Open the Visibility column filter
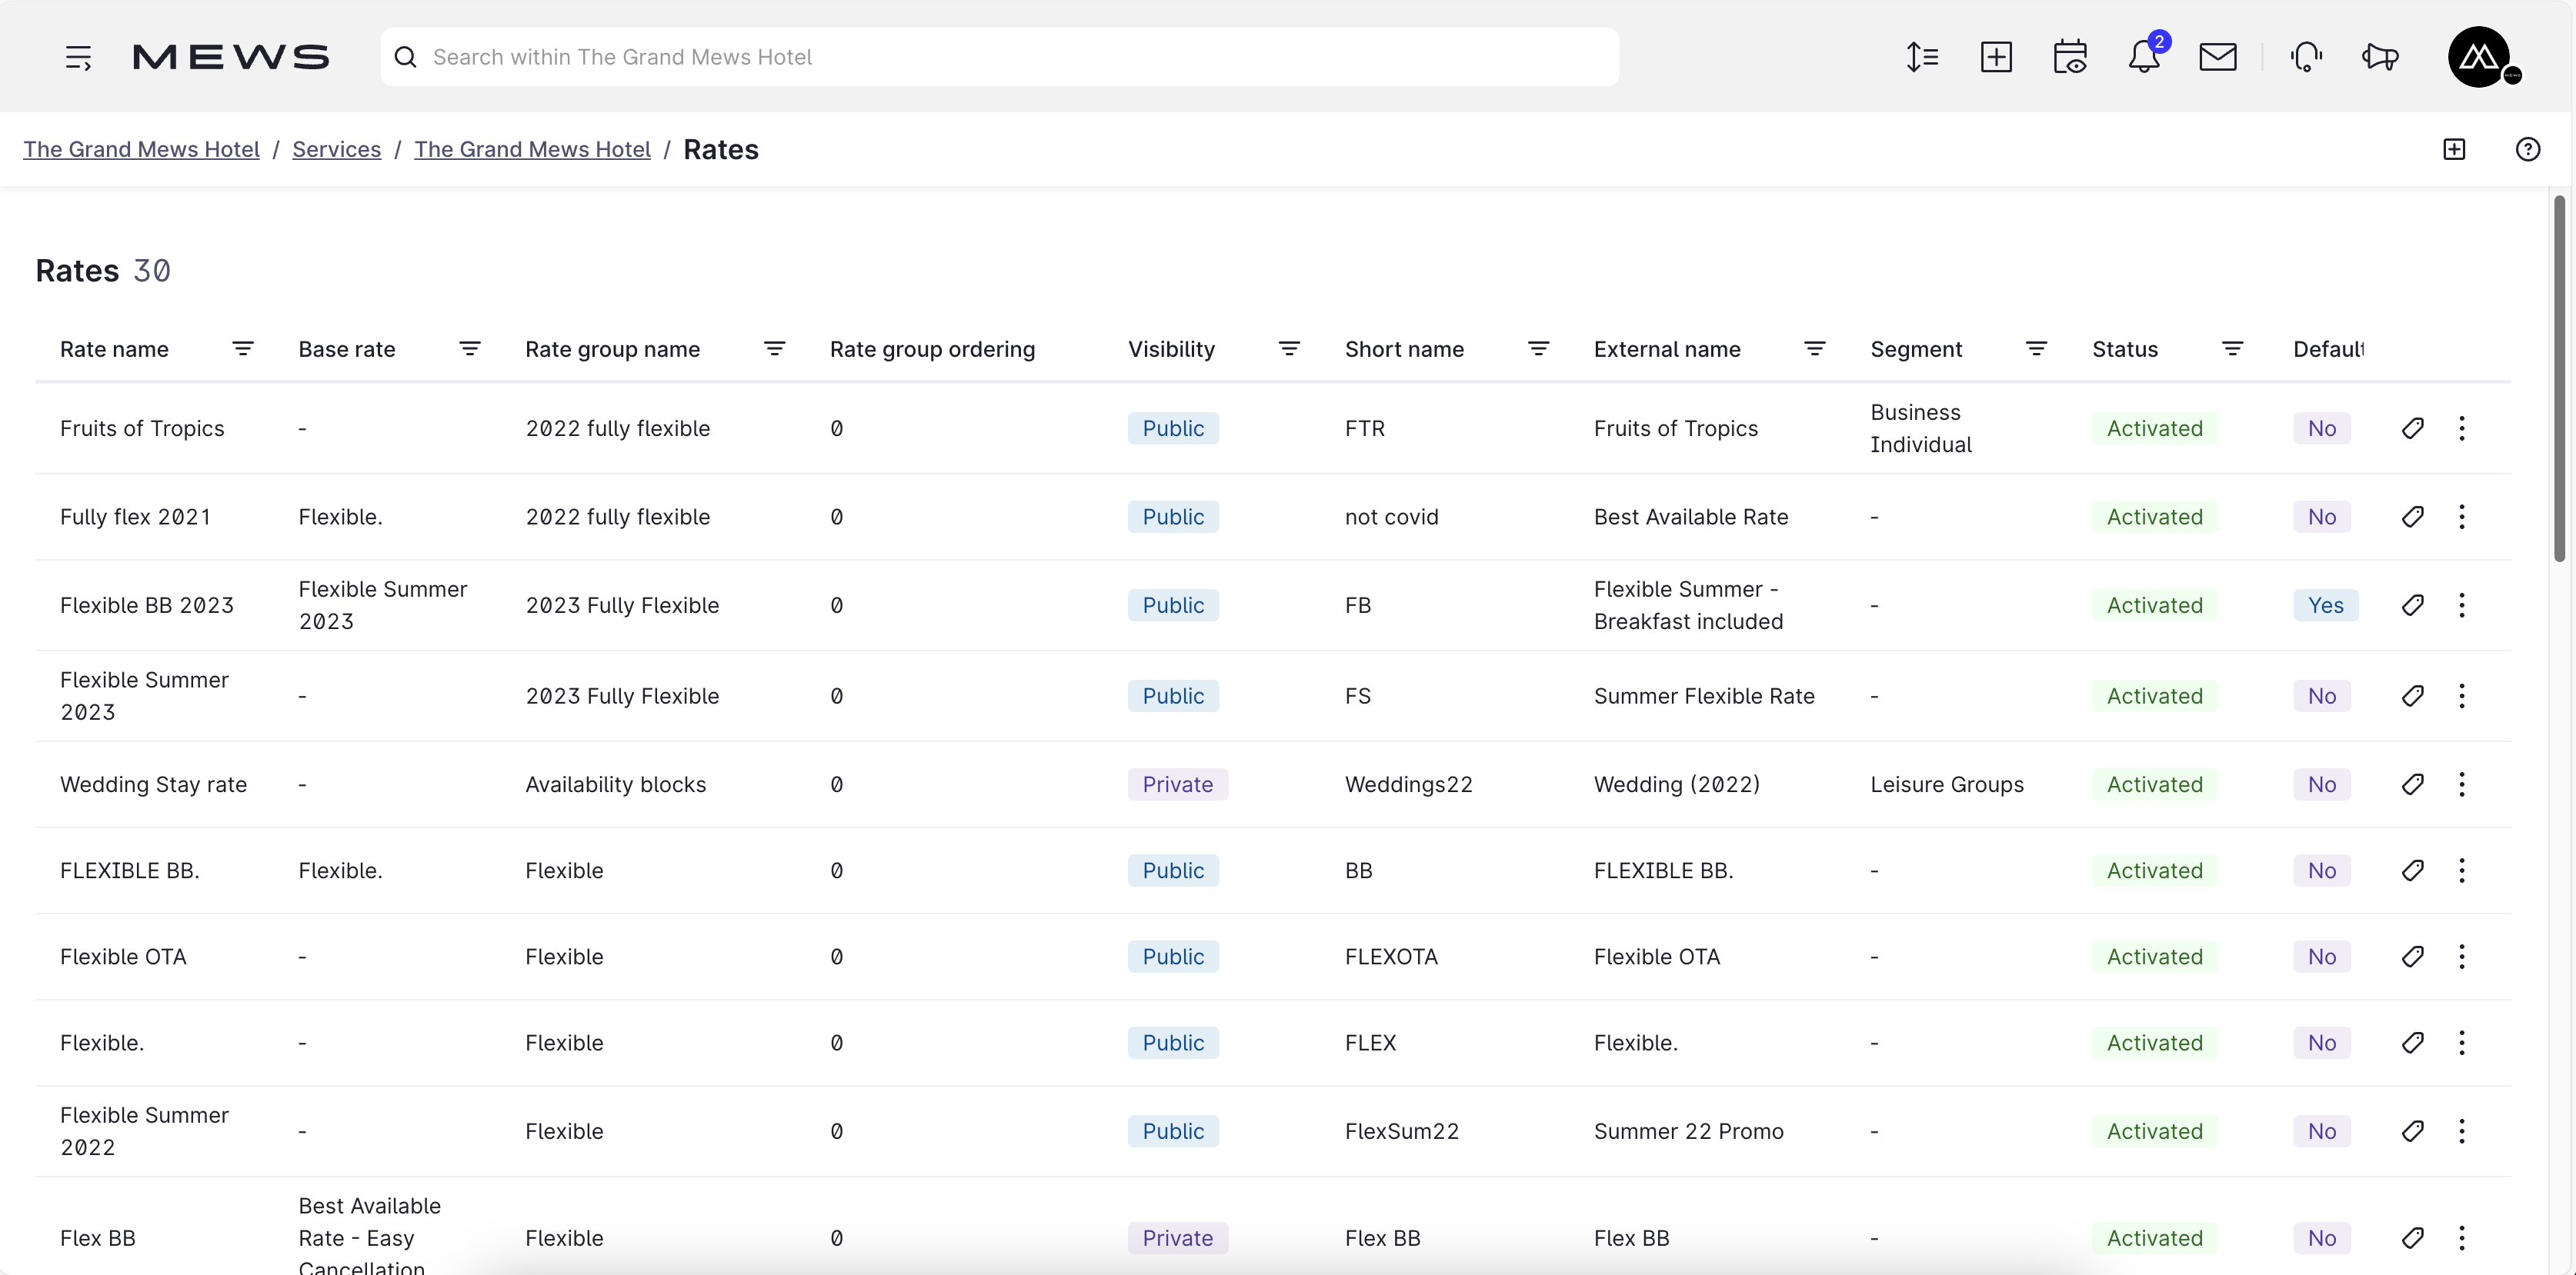This screenshot has height=1275, width=2576. click(x=1289, y=348)
